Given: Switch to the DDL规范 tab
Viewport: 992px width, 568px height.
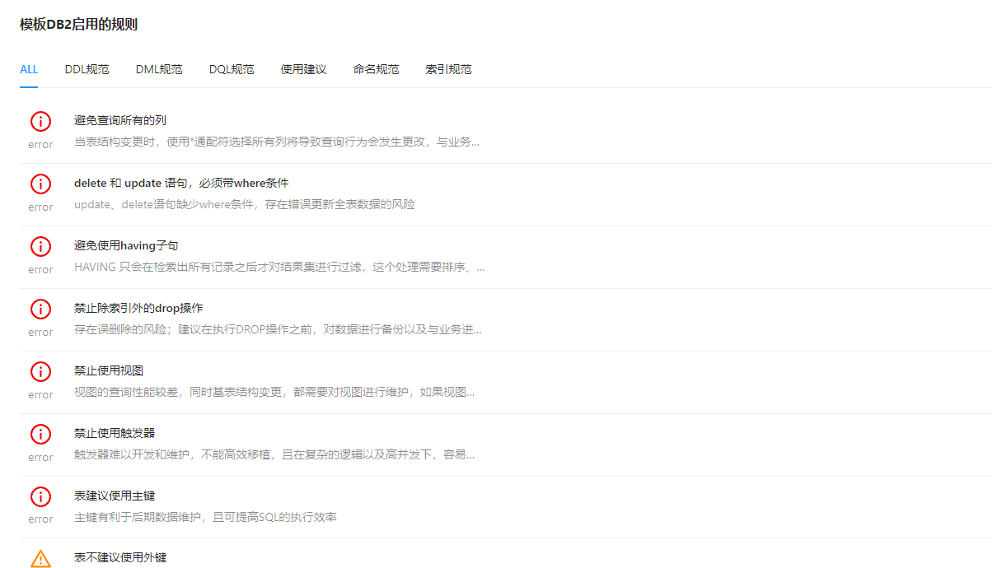Looking at the screenshot, I should tap(87, 69).
